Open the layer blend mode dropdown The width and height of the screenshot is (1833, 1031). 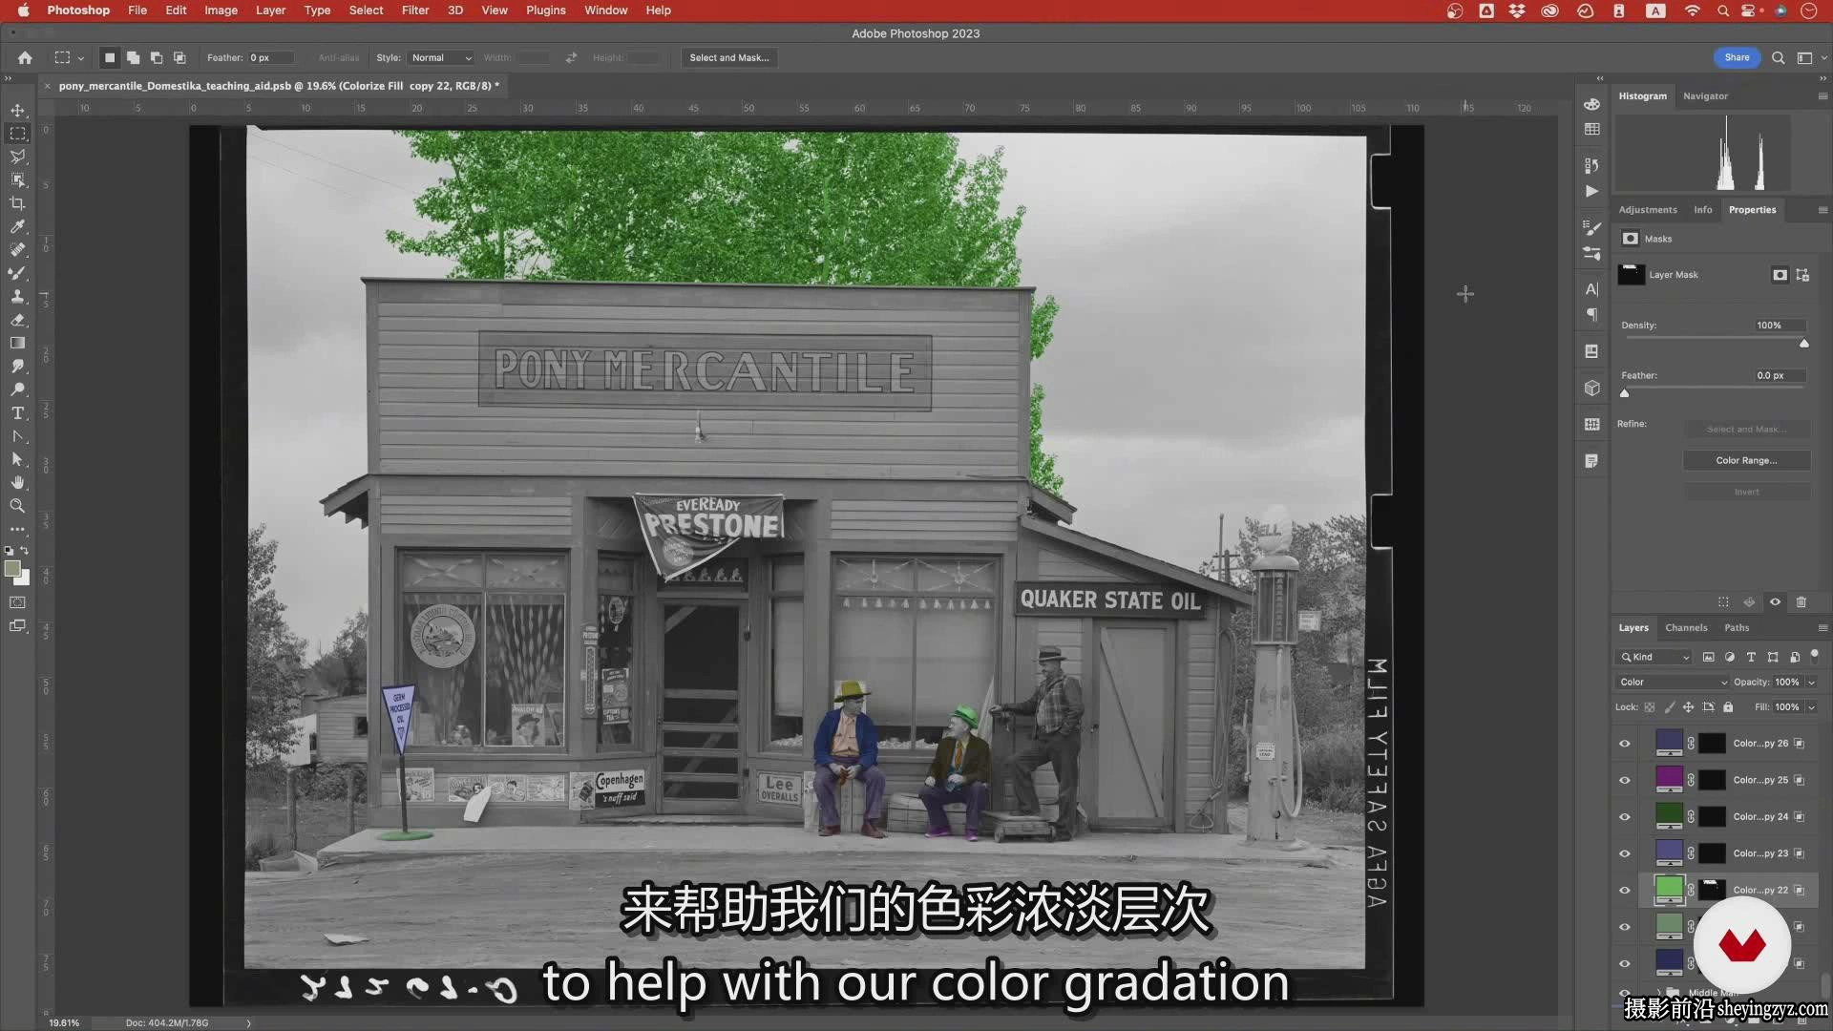click(x=1673, y=683)
